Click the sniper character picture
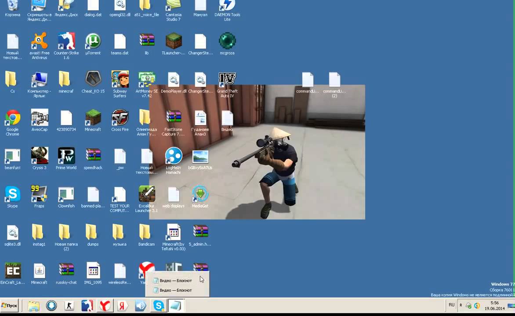Viewport: 515px width, 316px height. pos(257,152)
